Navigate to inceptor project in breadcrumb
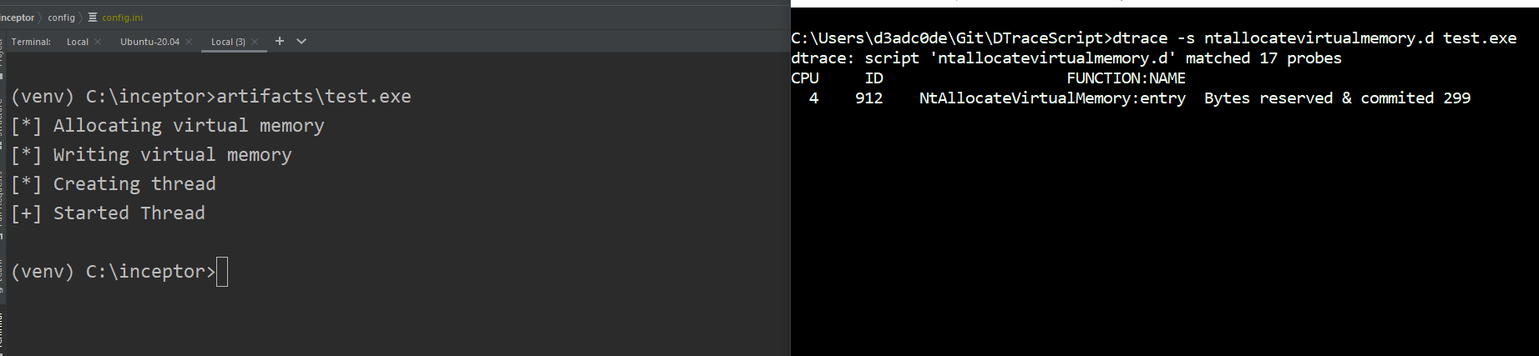 (18, 18)
